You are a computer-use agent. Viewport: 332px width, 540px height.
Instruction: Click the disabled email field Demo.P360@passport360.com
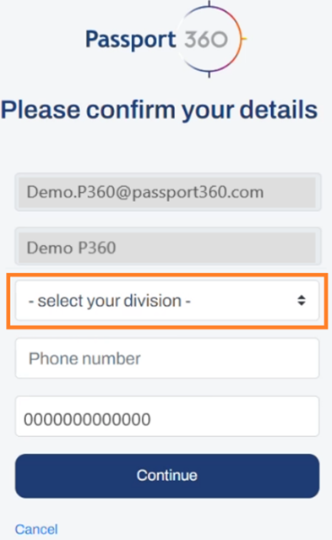168,192
